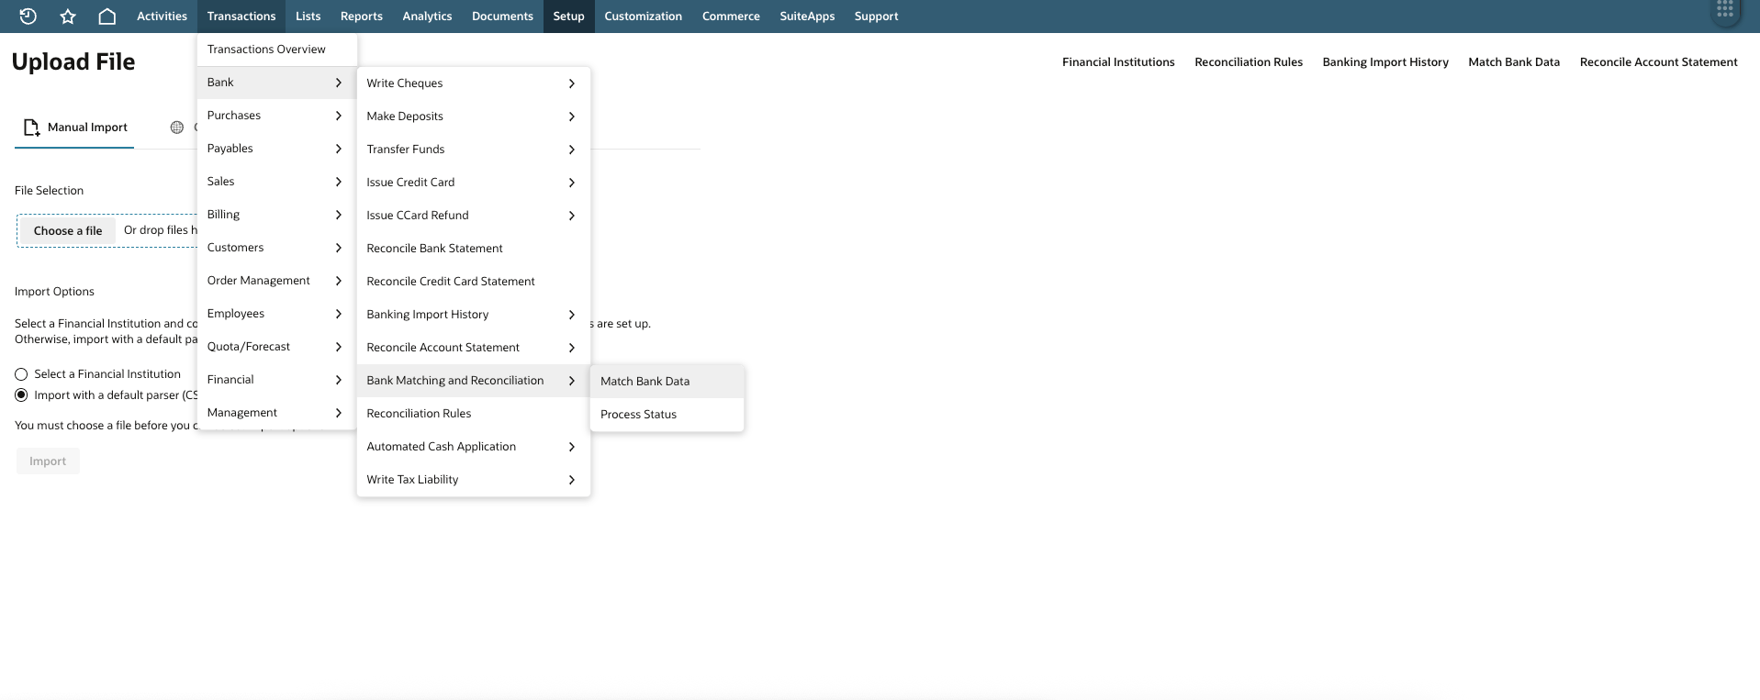Screen dimensions: 1760x700
Task: Open the Reports menu in navigation bar
Action: 361,17
